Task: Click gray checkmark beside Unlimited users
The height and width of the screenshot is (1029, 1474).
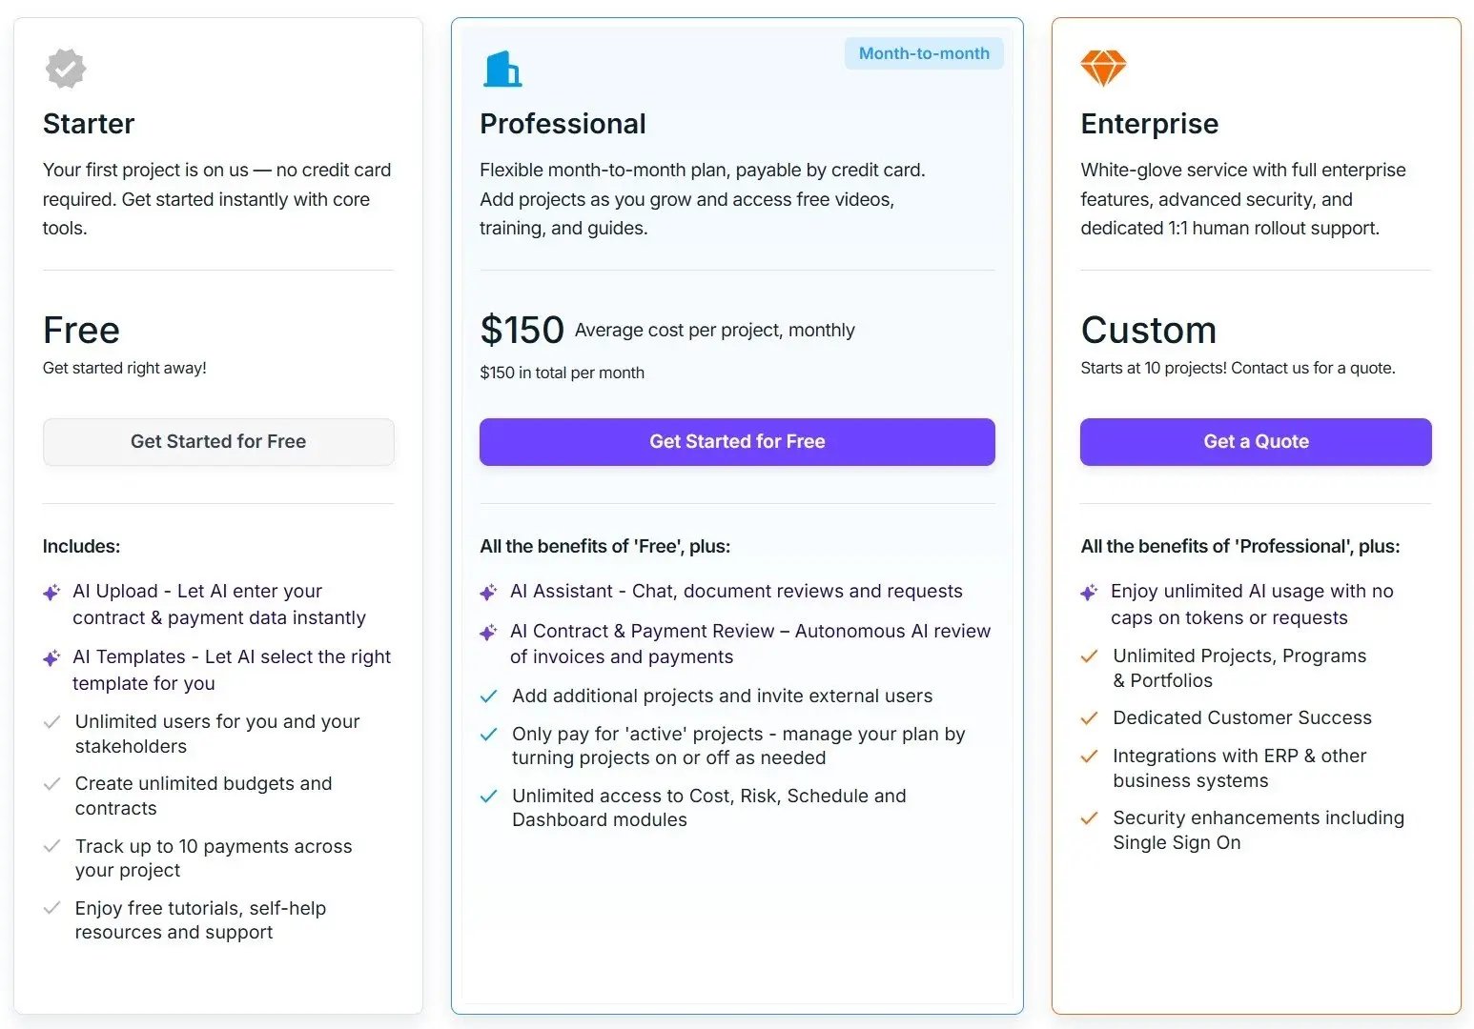Action: coord(52,722)
